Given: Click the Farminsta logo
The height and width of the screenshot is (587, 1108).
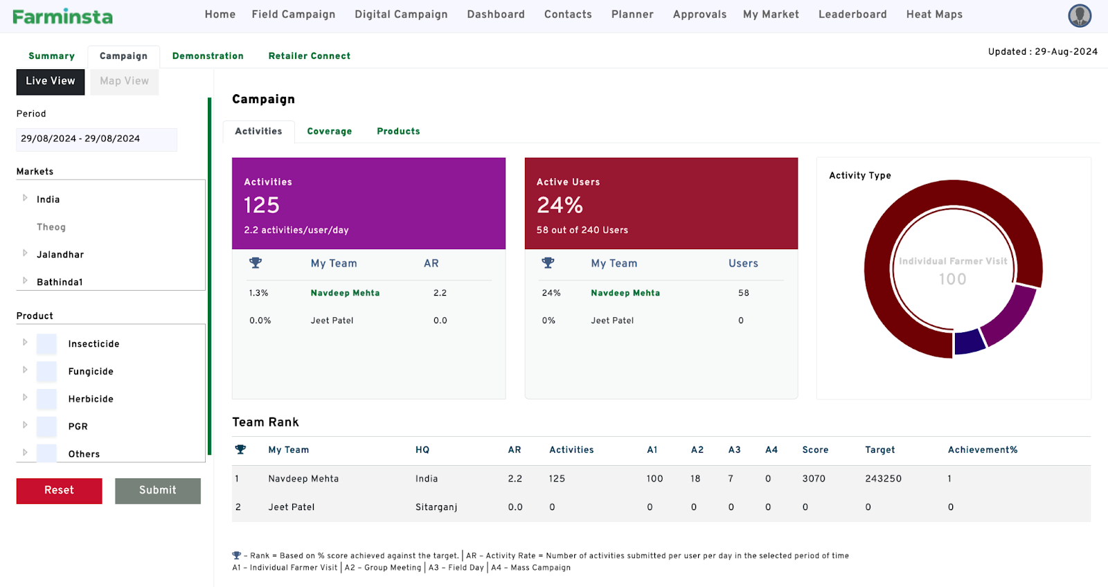Looking at the screenshot, I should 62,17.
